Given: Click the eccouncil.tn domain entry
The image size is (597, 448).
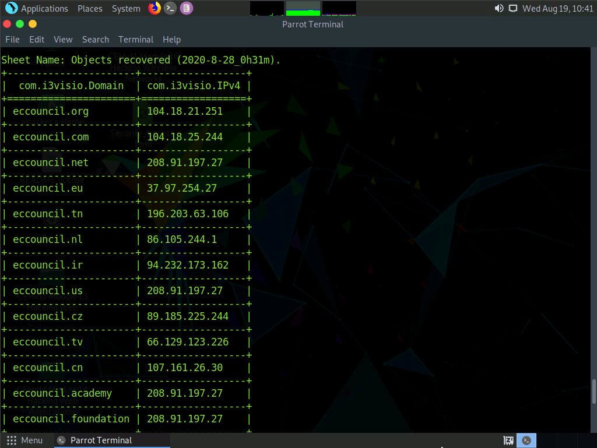Looking at the screenshot, I should (x=48, y=214).
